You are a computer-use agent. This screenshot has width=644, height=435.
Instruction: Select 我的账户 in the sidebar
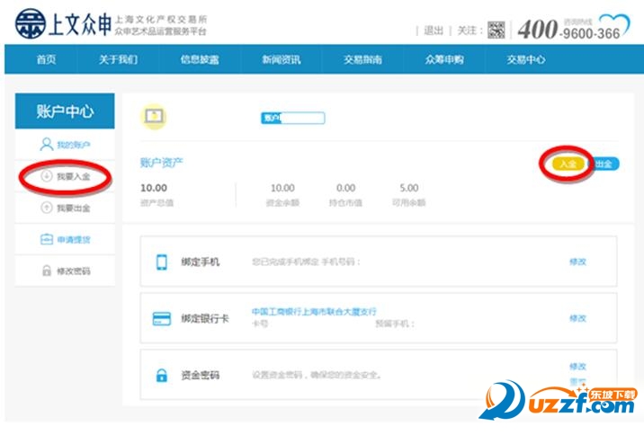click(x=65, y=145)
